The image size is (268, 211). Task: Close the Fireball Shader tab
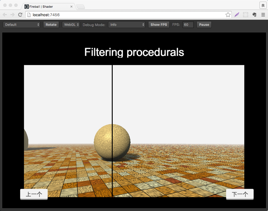tap(71, 7)
